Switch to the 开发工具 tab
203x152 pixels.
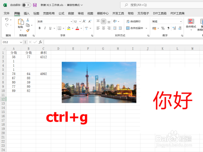(x=118, y=13)
